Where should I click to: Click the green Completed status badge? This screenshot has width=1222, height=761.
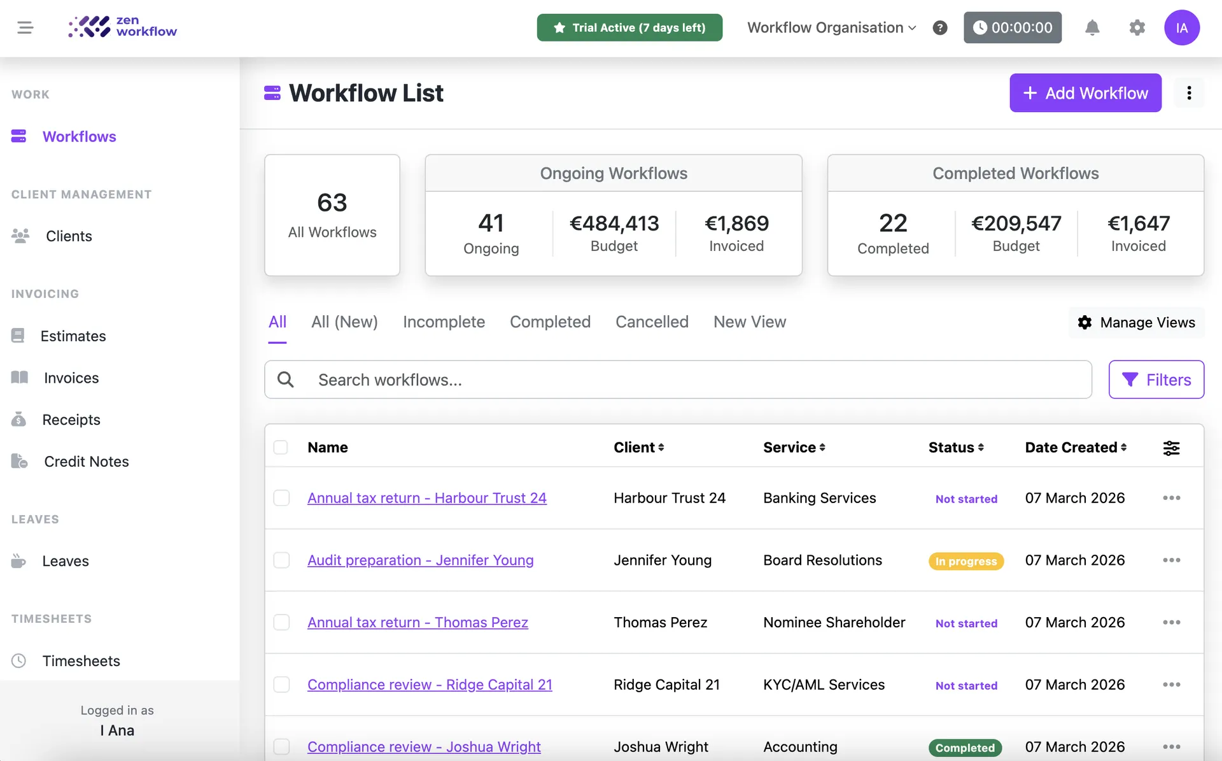pos(965,748)
